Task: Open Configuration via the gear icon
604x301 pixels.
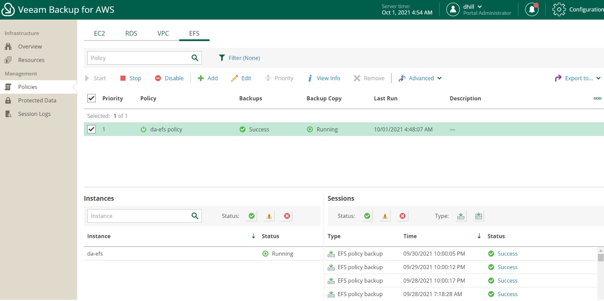Action: pyautogui.click(x=559, y=9)
